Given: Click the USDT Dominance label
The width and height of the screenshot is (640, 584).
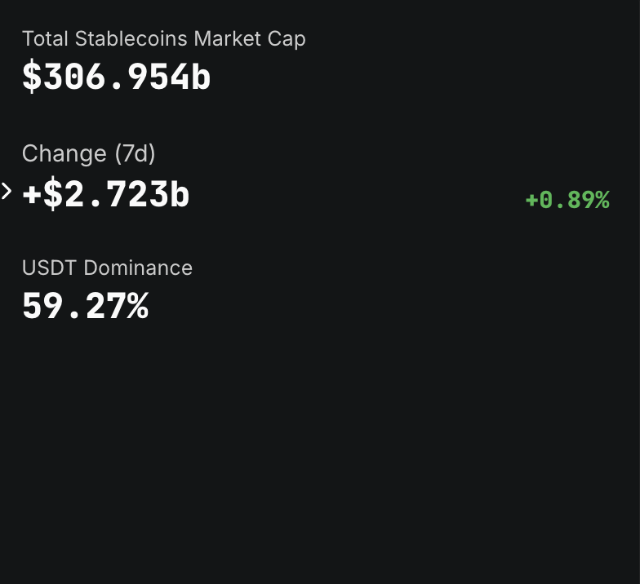Looking at the screenshot, I should (107, 268).
